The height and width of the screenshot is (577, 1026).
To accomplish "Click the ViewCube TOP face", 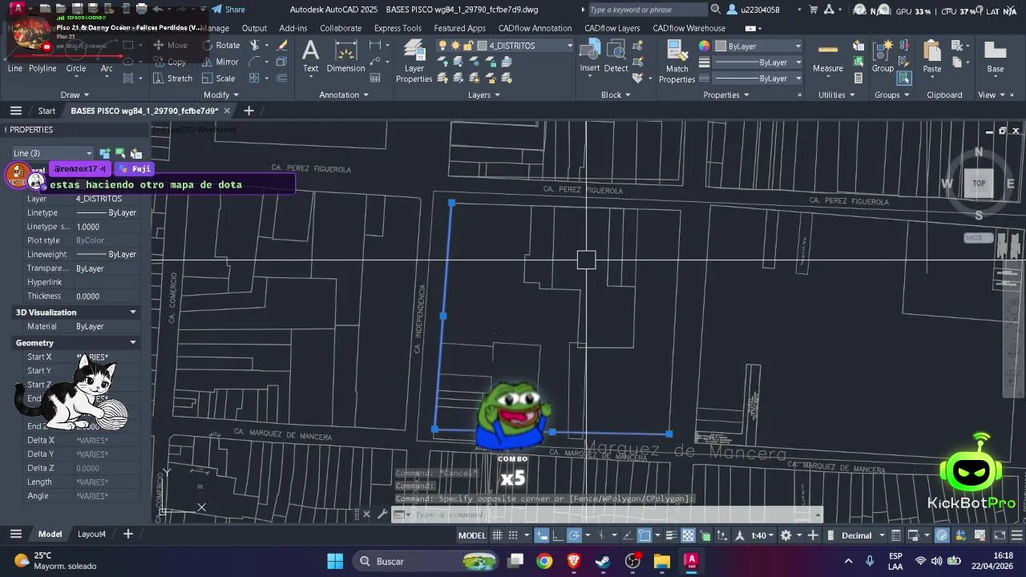I will (979, 183).
